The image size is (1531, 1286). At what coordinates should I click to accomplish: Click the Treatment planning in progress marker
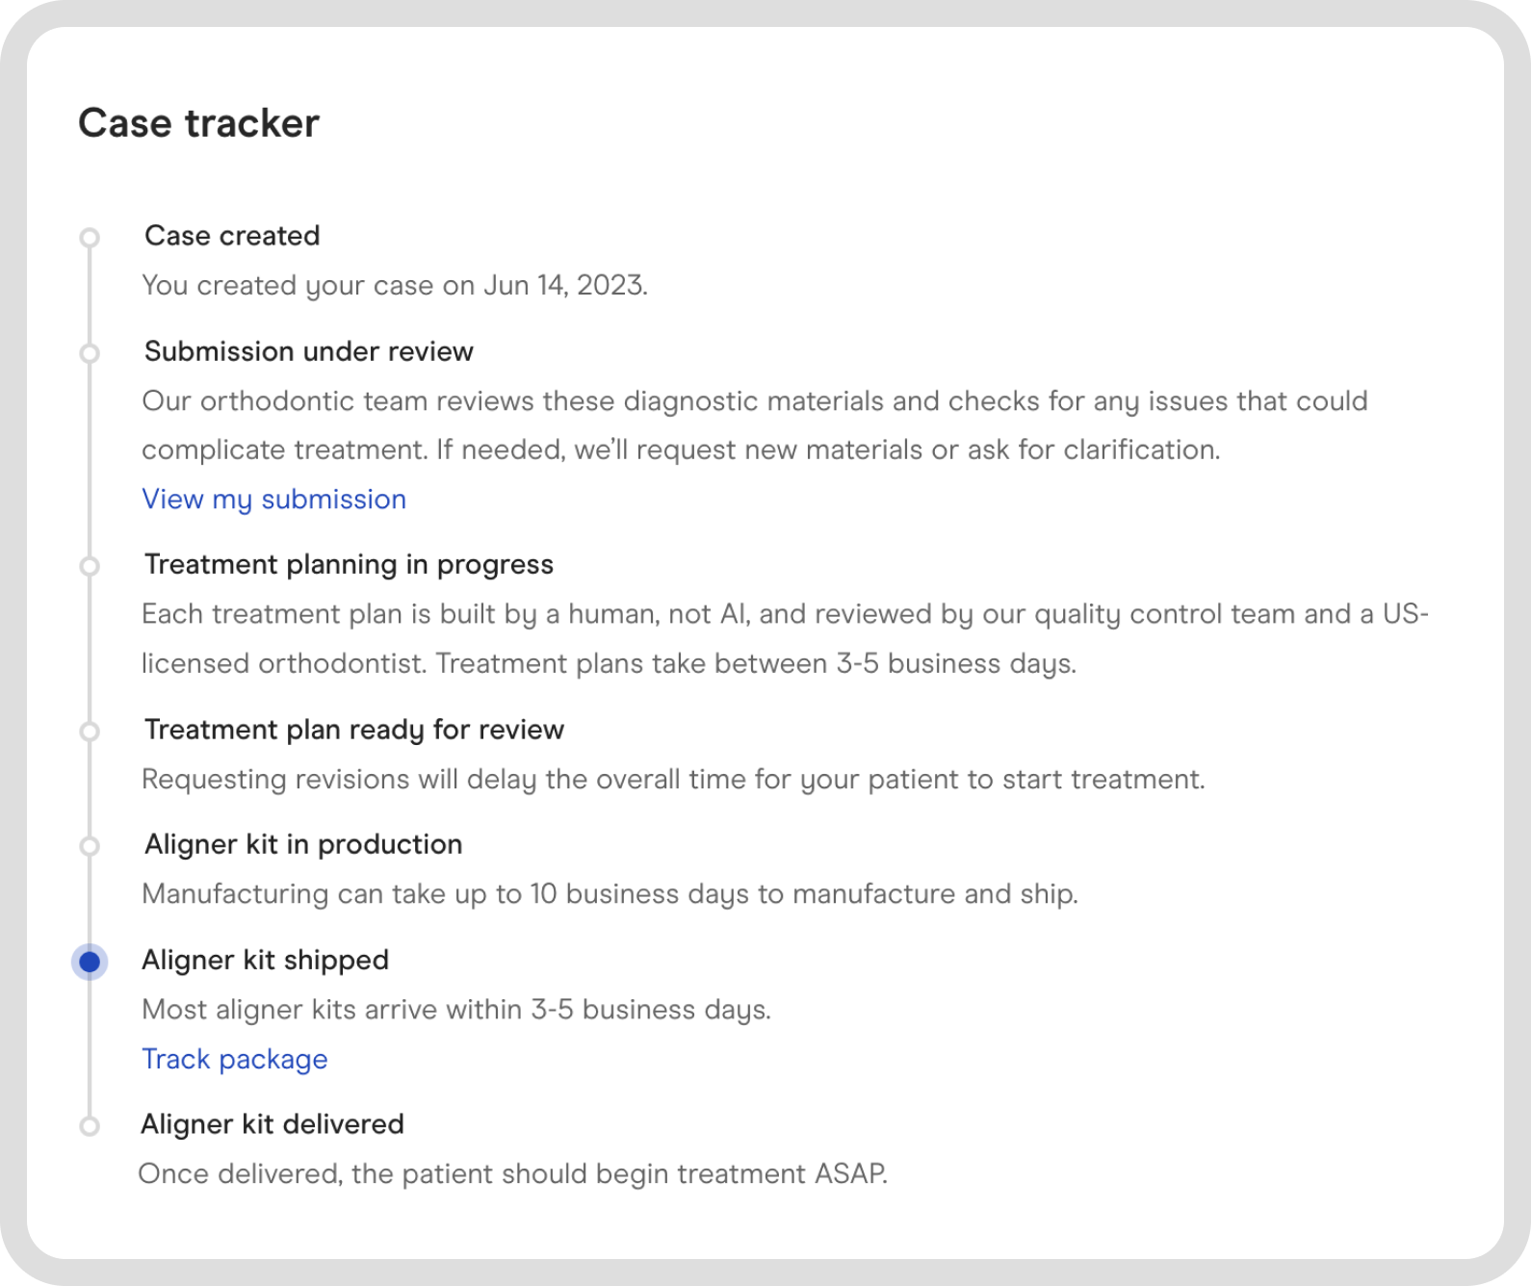(90, 566)
